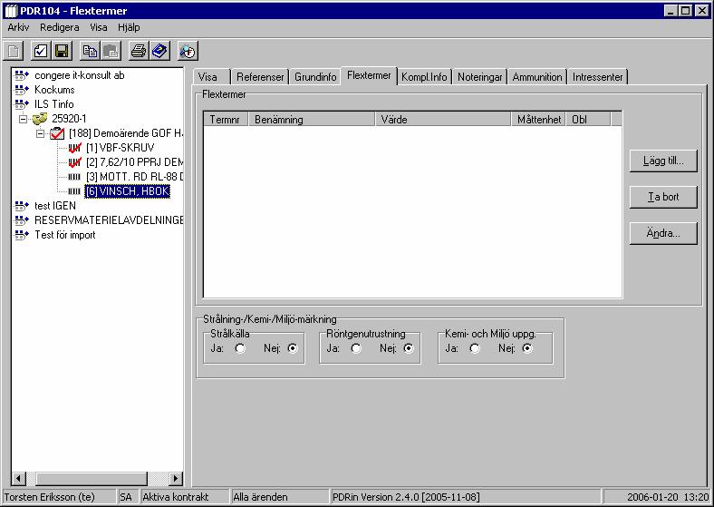The image size is (714, 507).
Task: Click the Copy toolbar icon
Action: [91, 51]
